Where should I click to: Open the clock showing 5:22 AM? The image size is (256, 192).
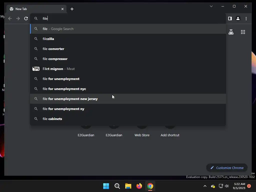(239, 186)
